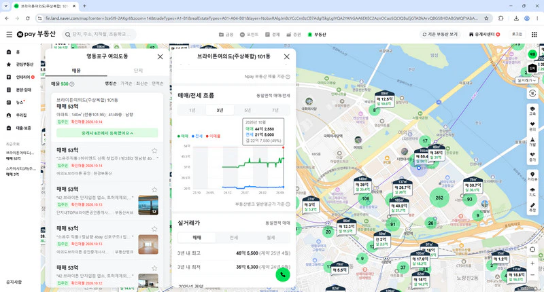
Task: Sort listings by 면적순
Action: click(158, 84)
